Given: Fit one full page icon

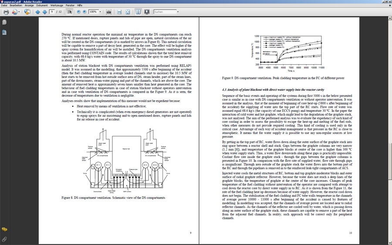Looking at the screenshot, I should [128, 12].
